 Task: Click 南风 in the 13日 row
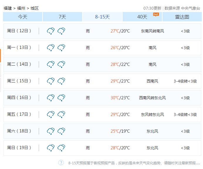point(153,48)
